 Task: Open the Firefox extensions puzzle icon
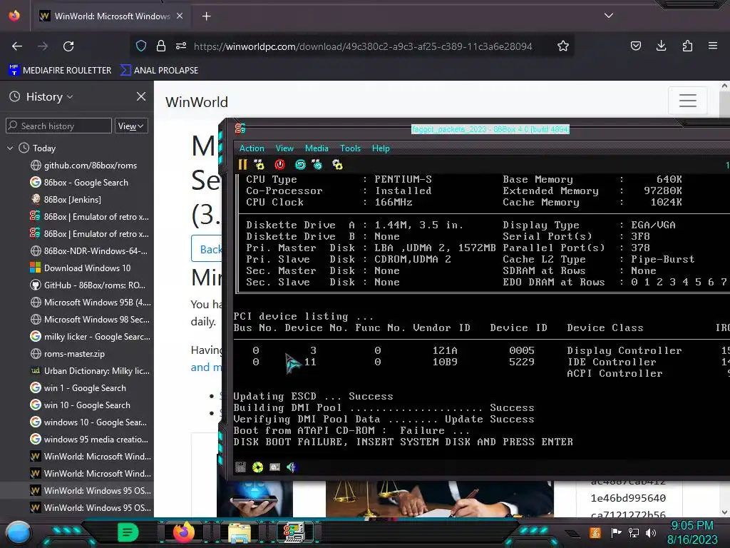687,46
